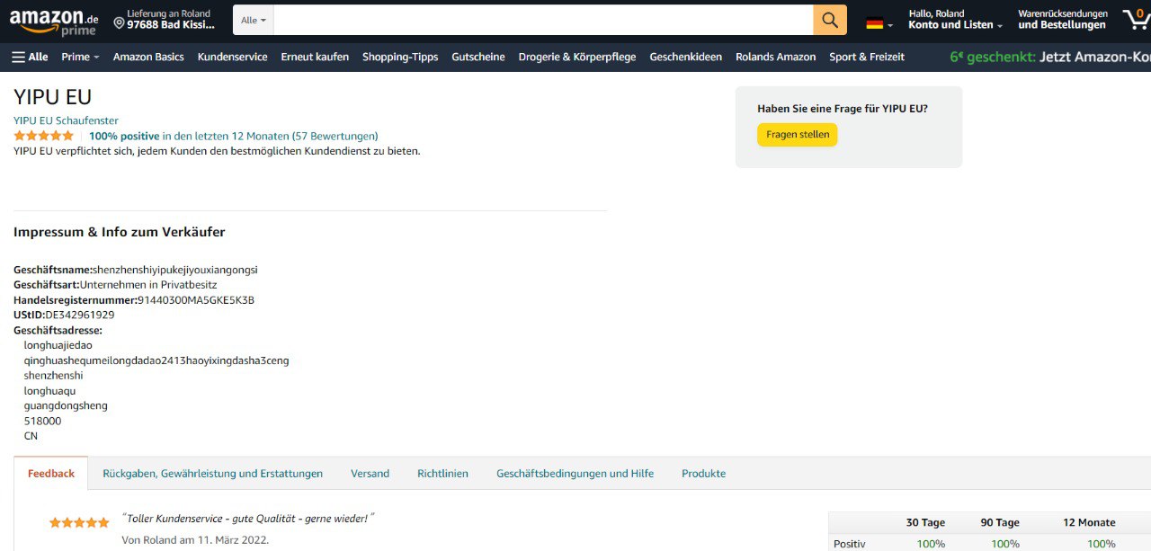
Task: Click the Geschäftsart Unternehmen in Privatbesitz line
Action: [115, 285]
